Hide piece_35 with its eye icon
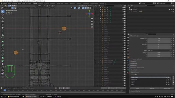 [123, 8]
